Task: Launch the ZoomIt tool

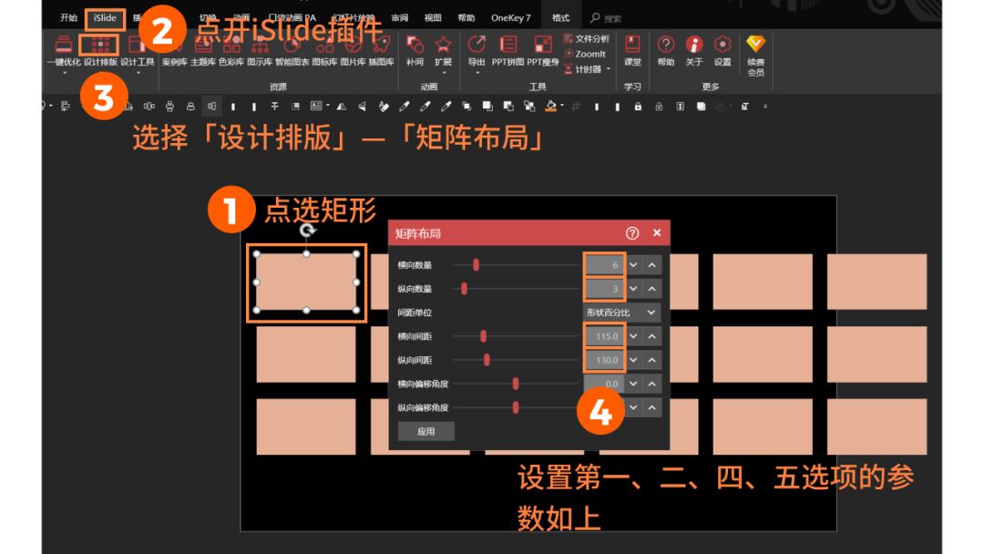Action: point(585,54)
